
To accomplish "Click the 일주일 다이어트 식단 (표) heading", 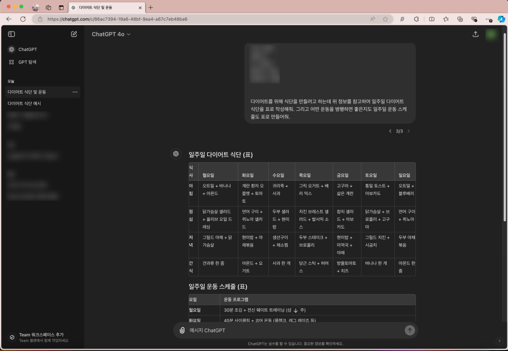I will 221,154.
